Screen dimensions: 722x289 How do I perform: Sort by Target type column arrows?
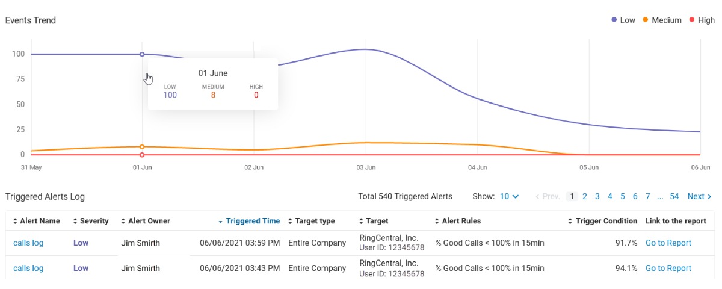click(x=291, y=221)
